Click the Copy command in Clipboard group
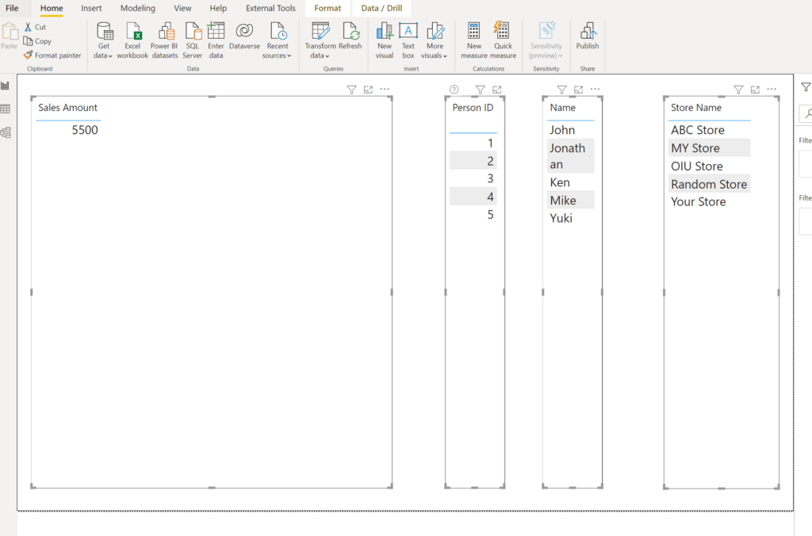This screenshot has height=536, width=812. (x=37, y=41)
